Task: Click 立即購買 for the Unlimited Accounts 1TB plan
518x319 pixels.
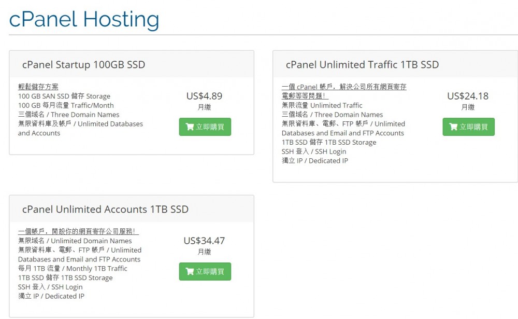Action: point(205,271)
